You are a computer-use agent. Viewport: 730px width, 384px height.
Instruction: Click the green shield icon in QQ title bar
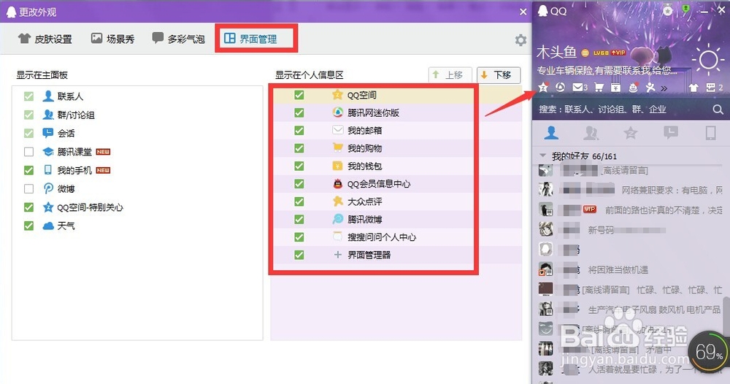(685, 9)
